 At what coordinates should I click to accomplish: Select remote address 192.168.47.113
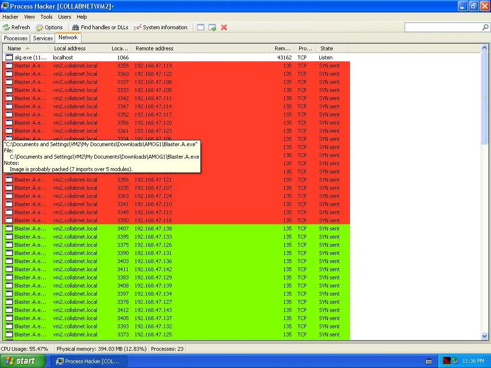tap(153, 212)
